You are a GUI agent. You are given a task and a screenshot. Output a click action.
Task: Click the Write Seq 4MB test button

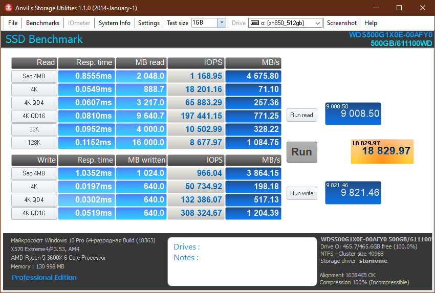tap(34, 173)
